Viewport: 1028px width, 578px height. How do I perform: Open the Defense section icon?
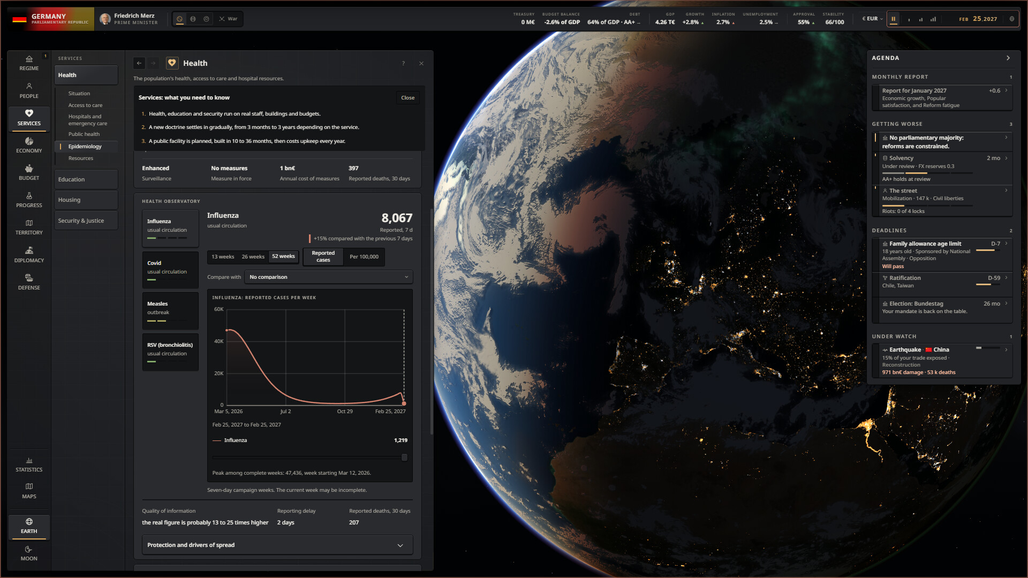pos(29,282)
